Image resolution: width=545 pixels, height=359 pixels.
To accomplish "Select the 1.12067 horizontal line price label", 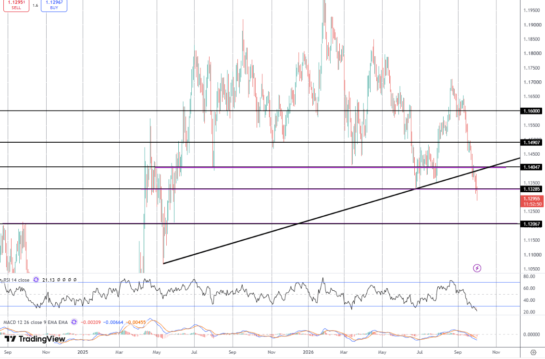I will pos(532,224).
